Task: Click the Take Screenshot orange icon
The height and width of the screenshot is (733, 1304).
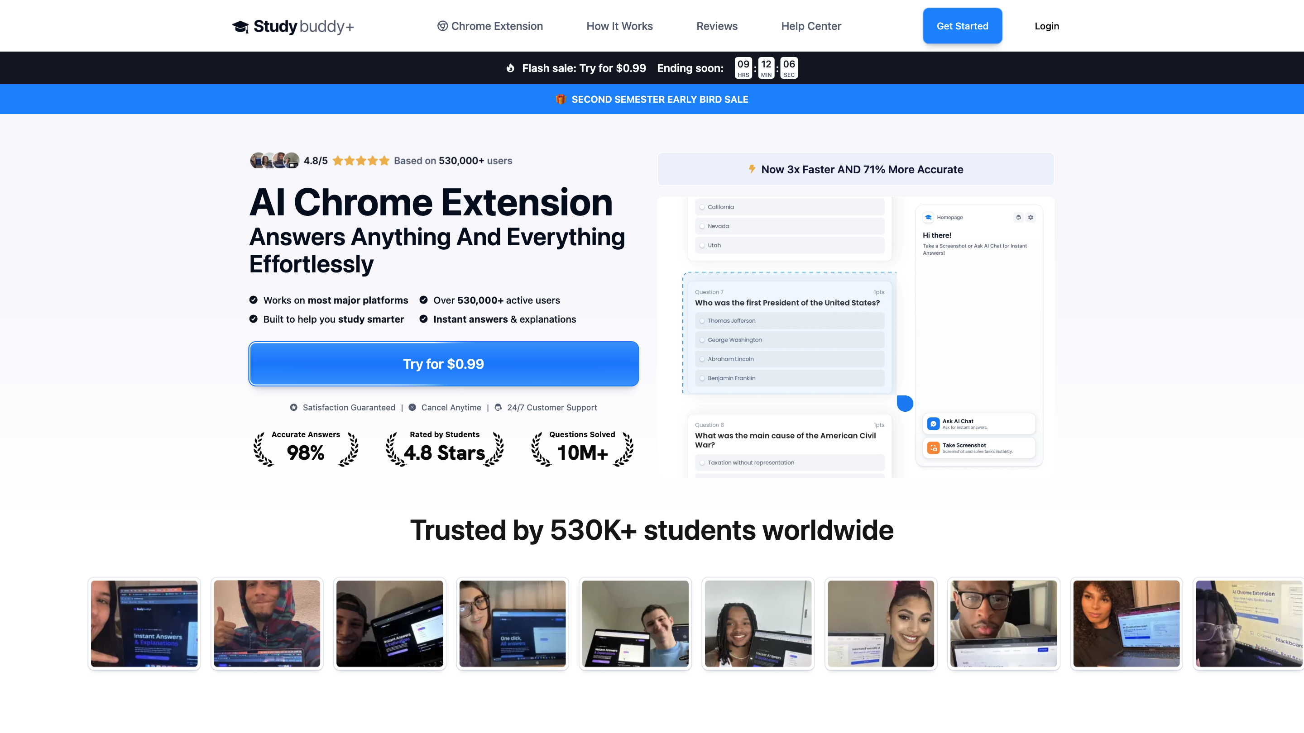Action: (x=934, y=448)
